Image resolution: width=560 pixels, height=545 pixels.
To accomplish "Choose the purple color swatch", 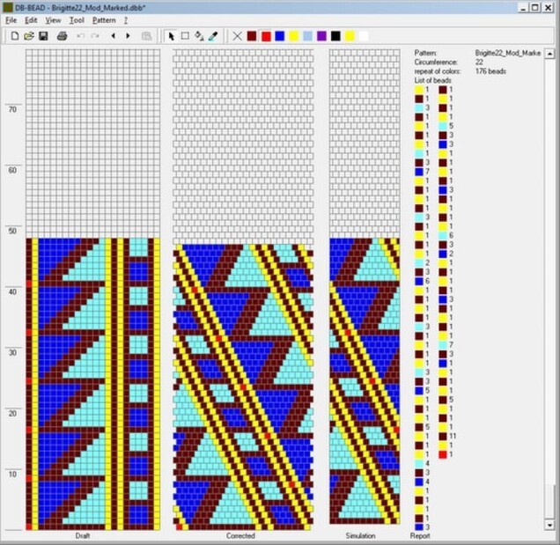I will (x=321, y=36).
